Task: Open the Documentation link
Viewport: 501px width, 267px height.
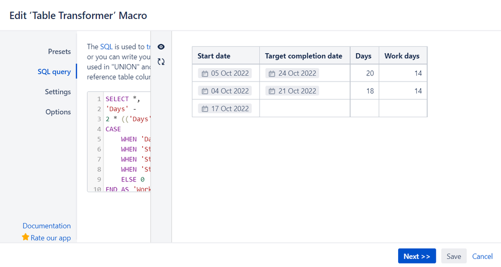Action: pos(47,226)
